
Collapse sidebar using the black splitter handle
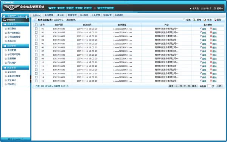tap(31, 79)
